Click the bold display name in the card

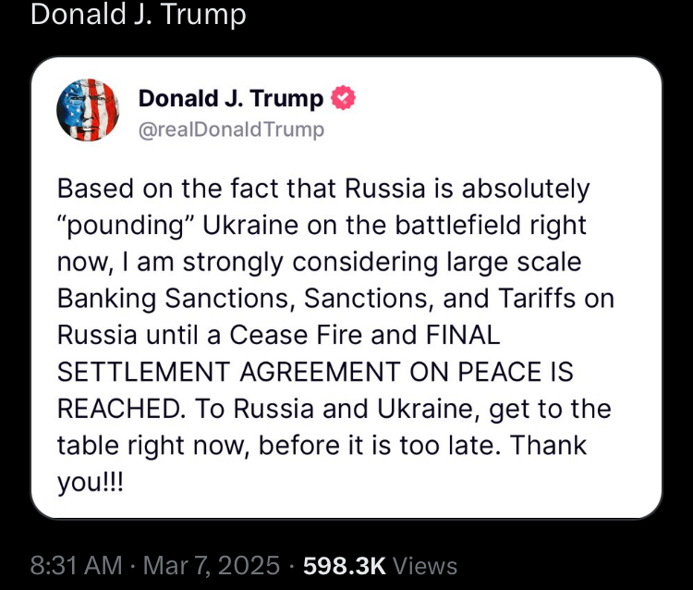[x=230, y=98]
